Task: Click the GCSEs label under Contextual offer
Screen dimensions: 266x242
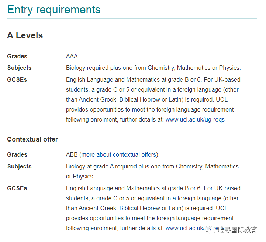Action: [17, 188]
